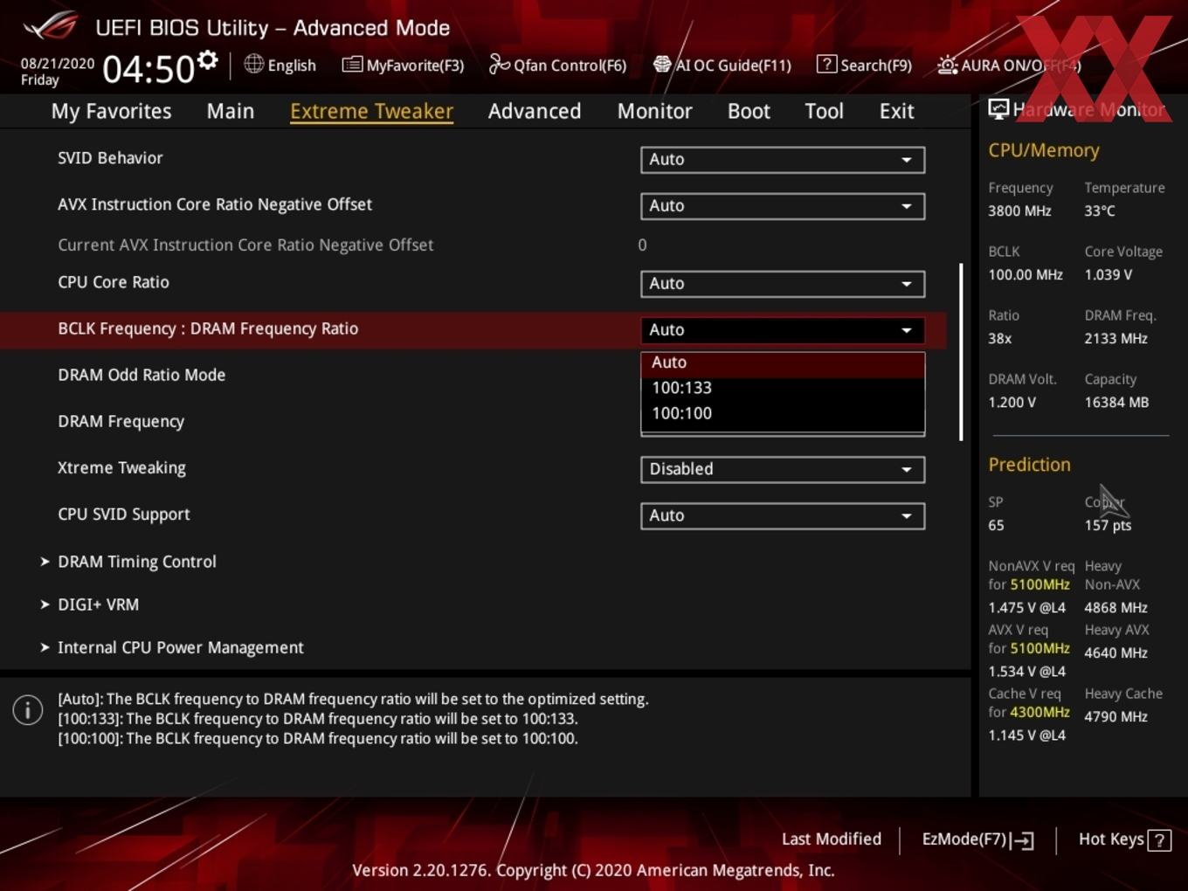Click English language button
1188x891 pixels.
click(x=280, y=65)
